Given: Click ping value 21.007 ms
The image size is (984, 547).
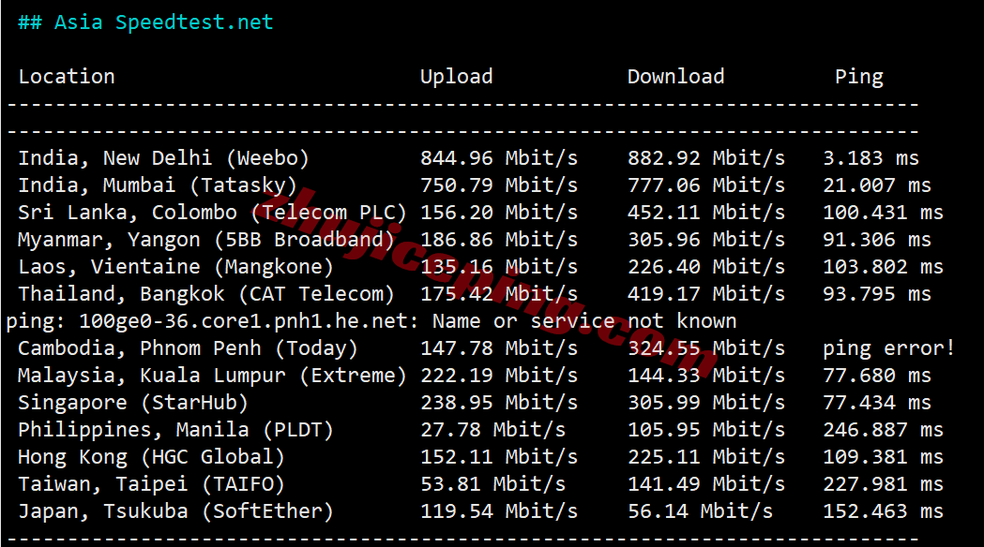Looking at the screenshot, I should coord(877,185).
